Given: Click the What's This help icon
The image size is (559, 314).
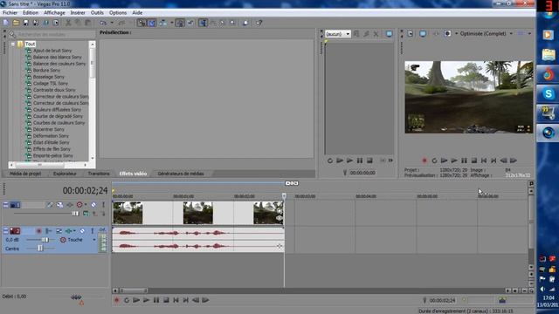Looking at the screenshot, I should 259,23.
